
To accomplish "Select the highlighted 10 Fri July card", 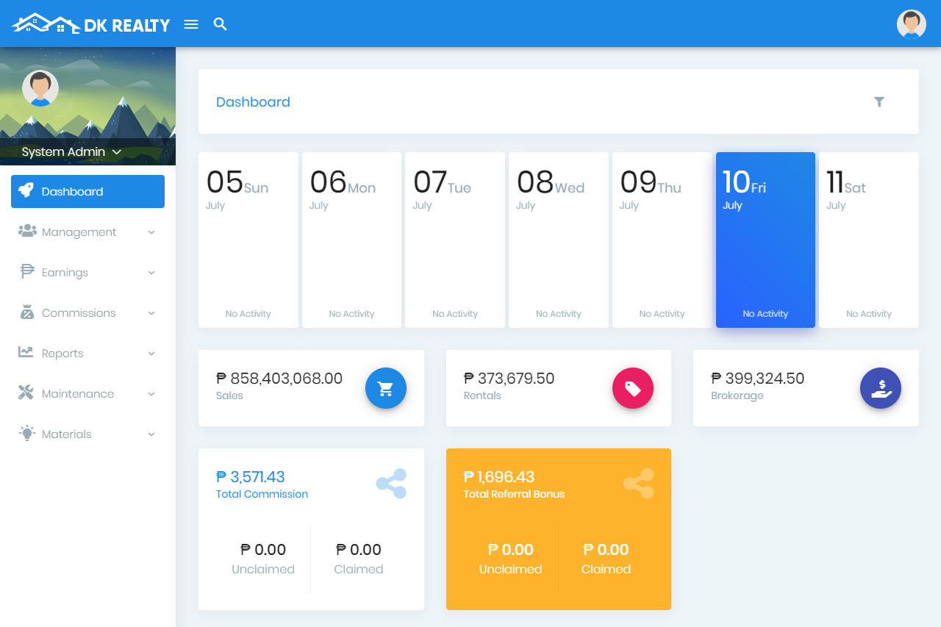I will pos(765,240).
